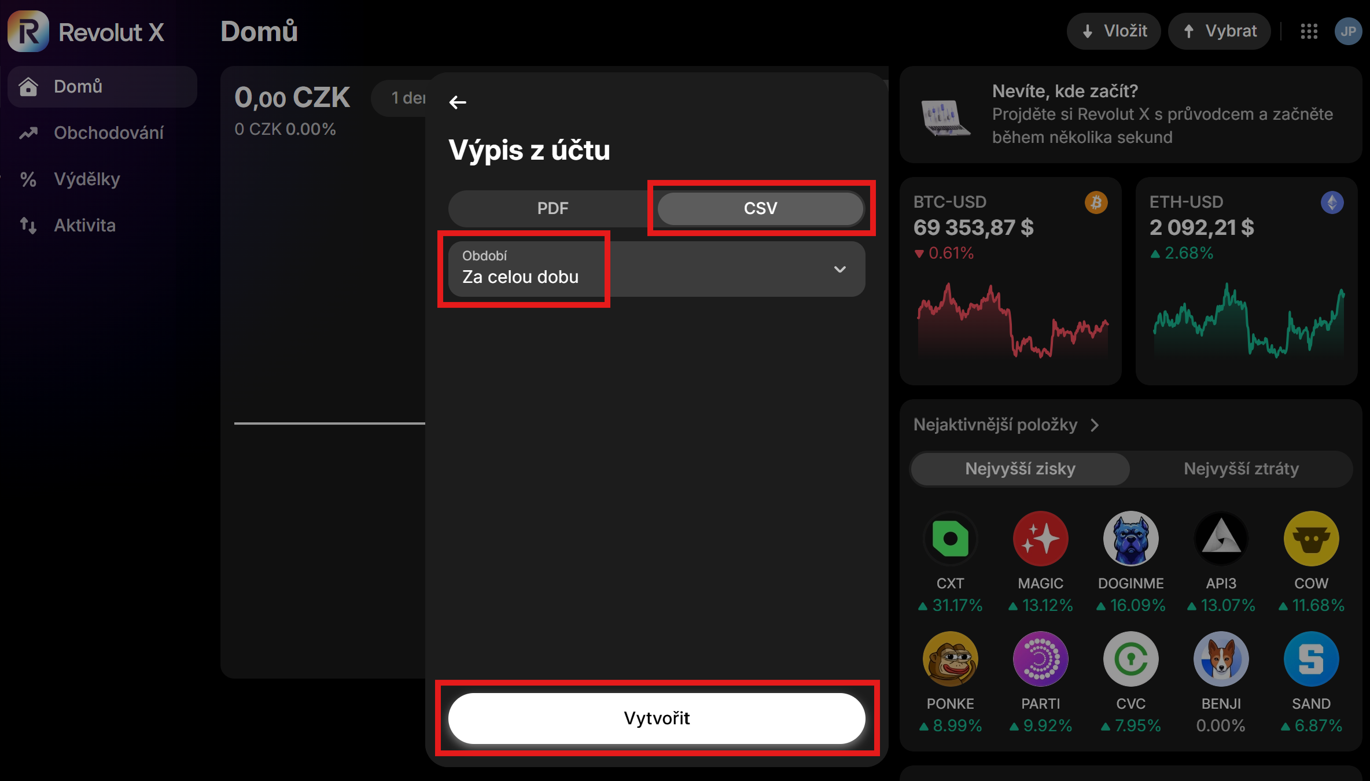Image resolution: width=1370 pixels, height=781 pixels.
Task: Click the Vytvořit button
Action: (657, 718)
